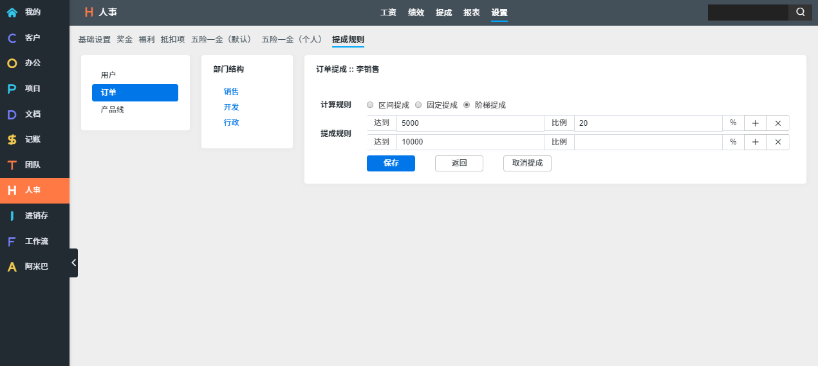This screenshot has width=818, height=366.
Task: Select the 固定提成 radio option
Action: point(418,105)
